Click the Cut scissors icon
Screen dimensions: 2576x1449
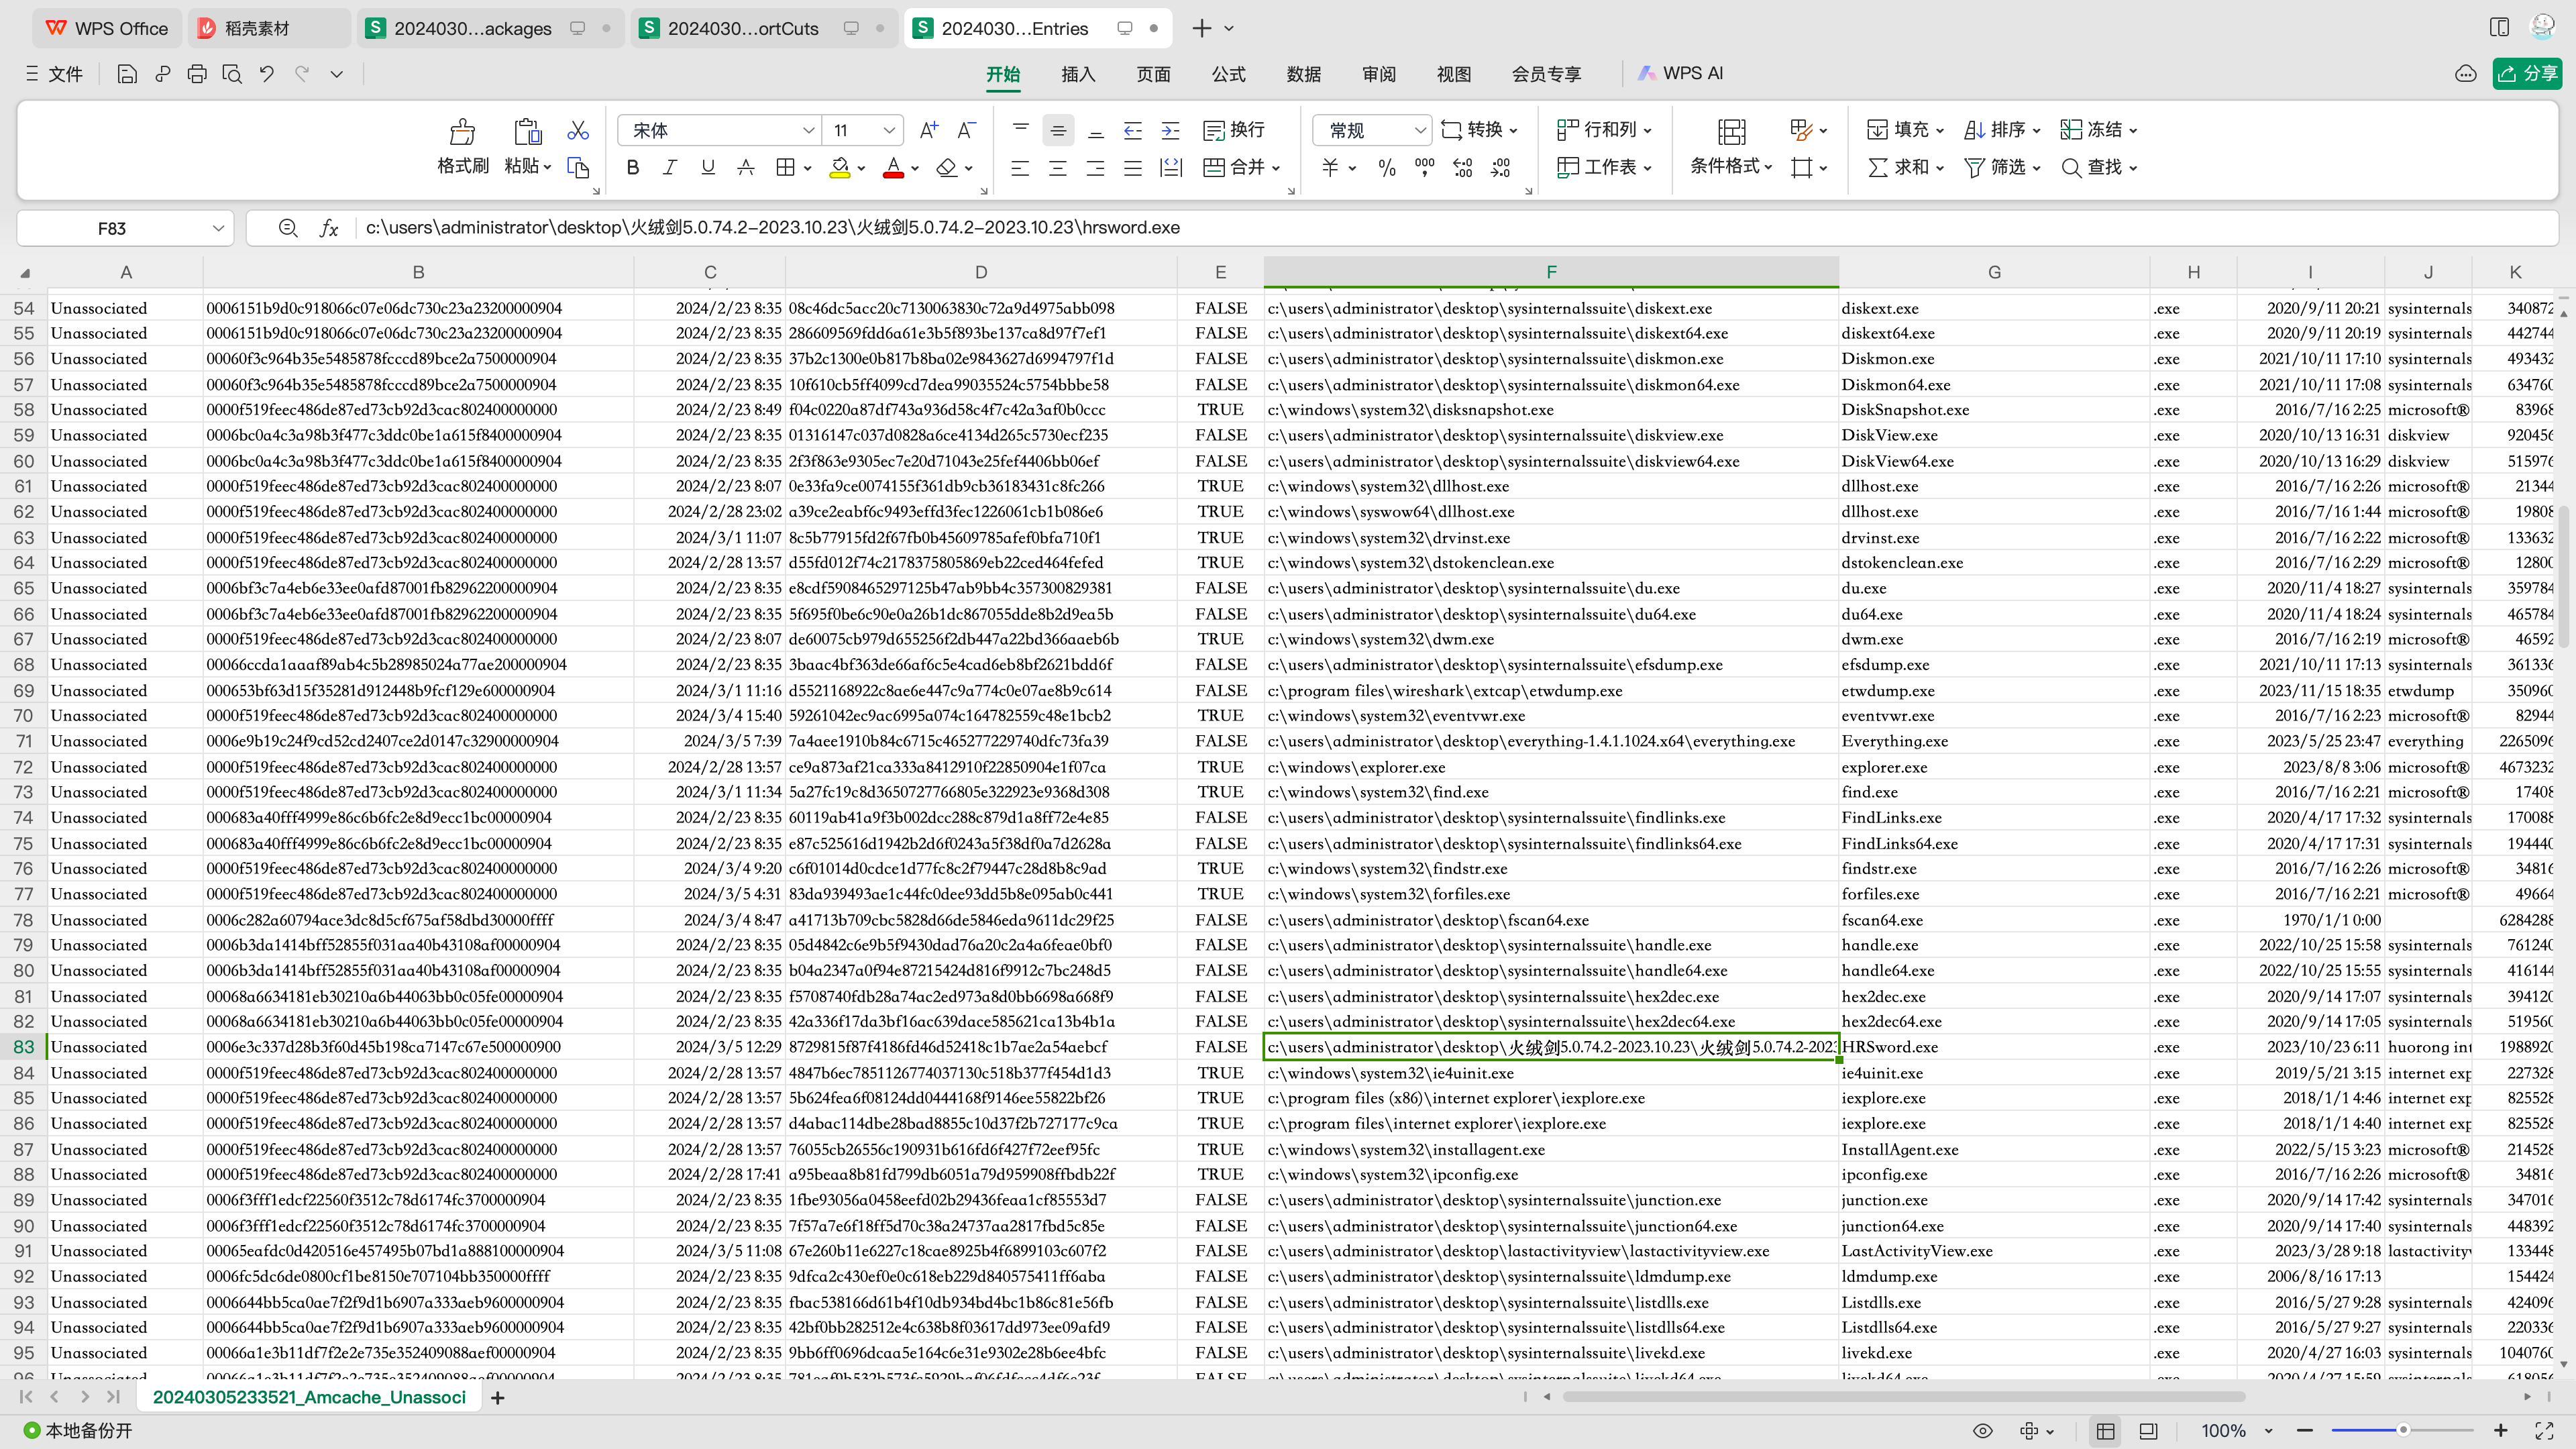click(577, 130)
